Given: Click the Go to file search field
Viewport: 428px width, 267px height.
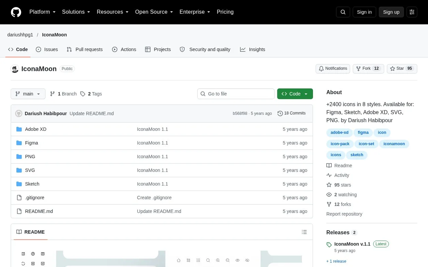Looking at the screenshot, I should pos(236,94).
